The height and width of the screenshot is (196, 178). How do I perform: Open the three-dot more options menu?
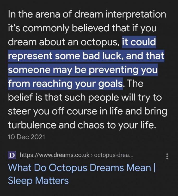click(167, 156)
